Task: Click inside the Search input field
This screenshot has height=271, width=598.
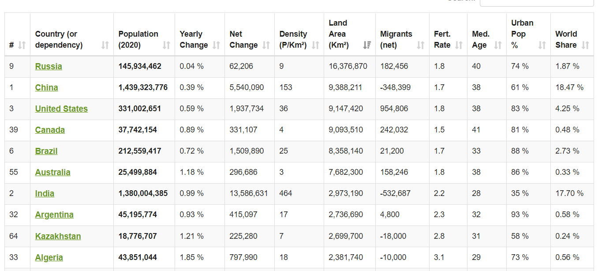Action: pyautogui.click(x=536, y=2)
